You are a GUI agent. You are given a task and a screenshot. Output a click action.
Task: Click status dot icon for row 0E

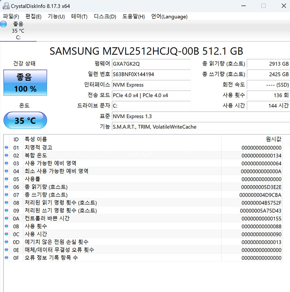[x=6, y=250]
